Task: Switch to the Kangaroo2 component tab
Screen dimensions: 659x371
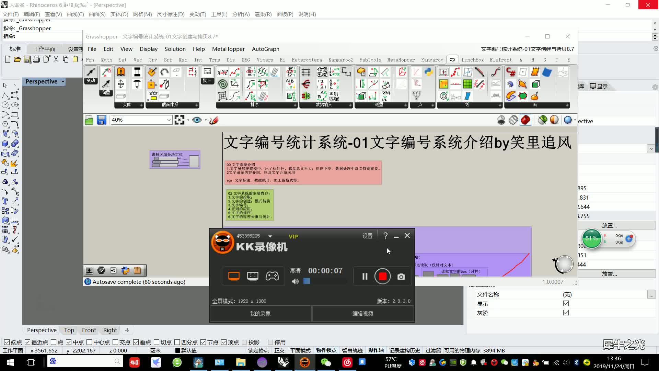Action: tap(341, 60)
